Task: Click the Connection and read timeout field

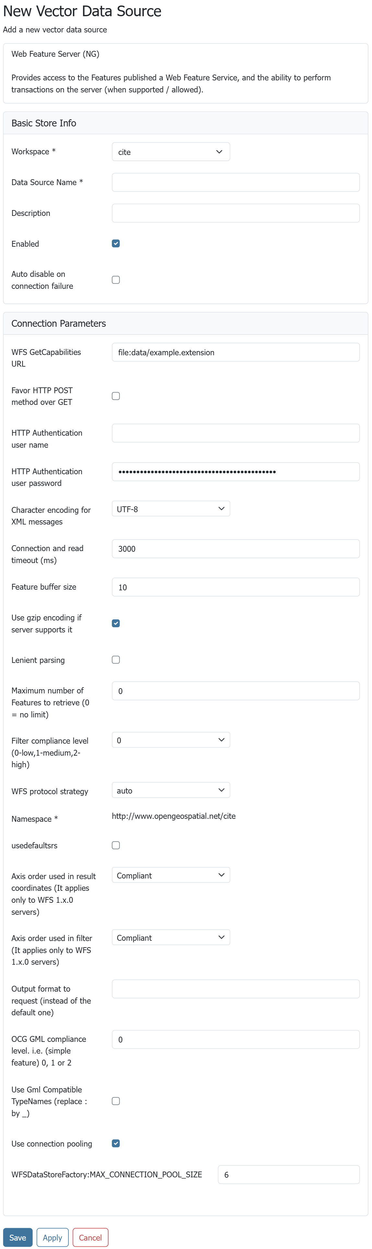Action: [235, 549]
